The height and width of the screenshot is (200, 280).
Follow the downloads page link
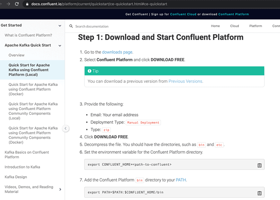click(117, 52)
